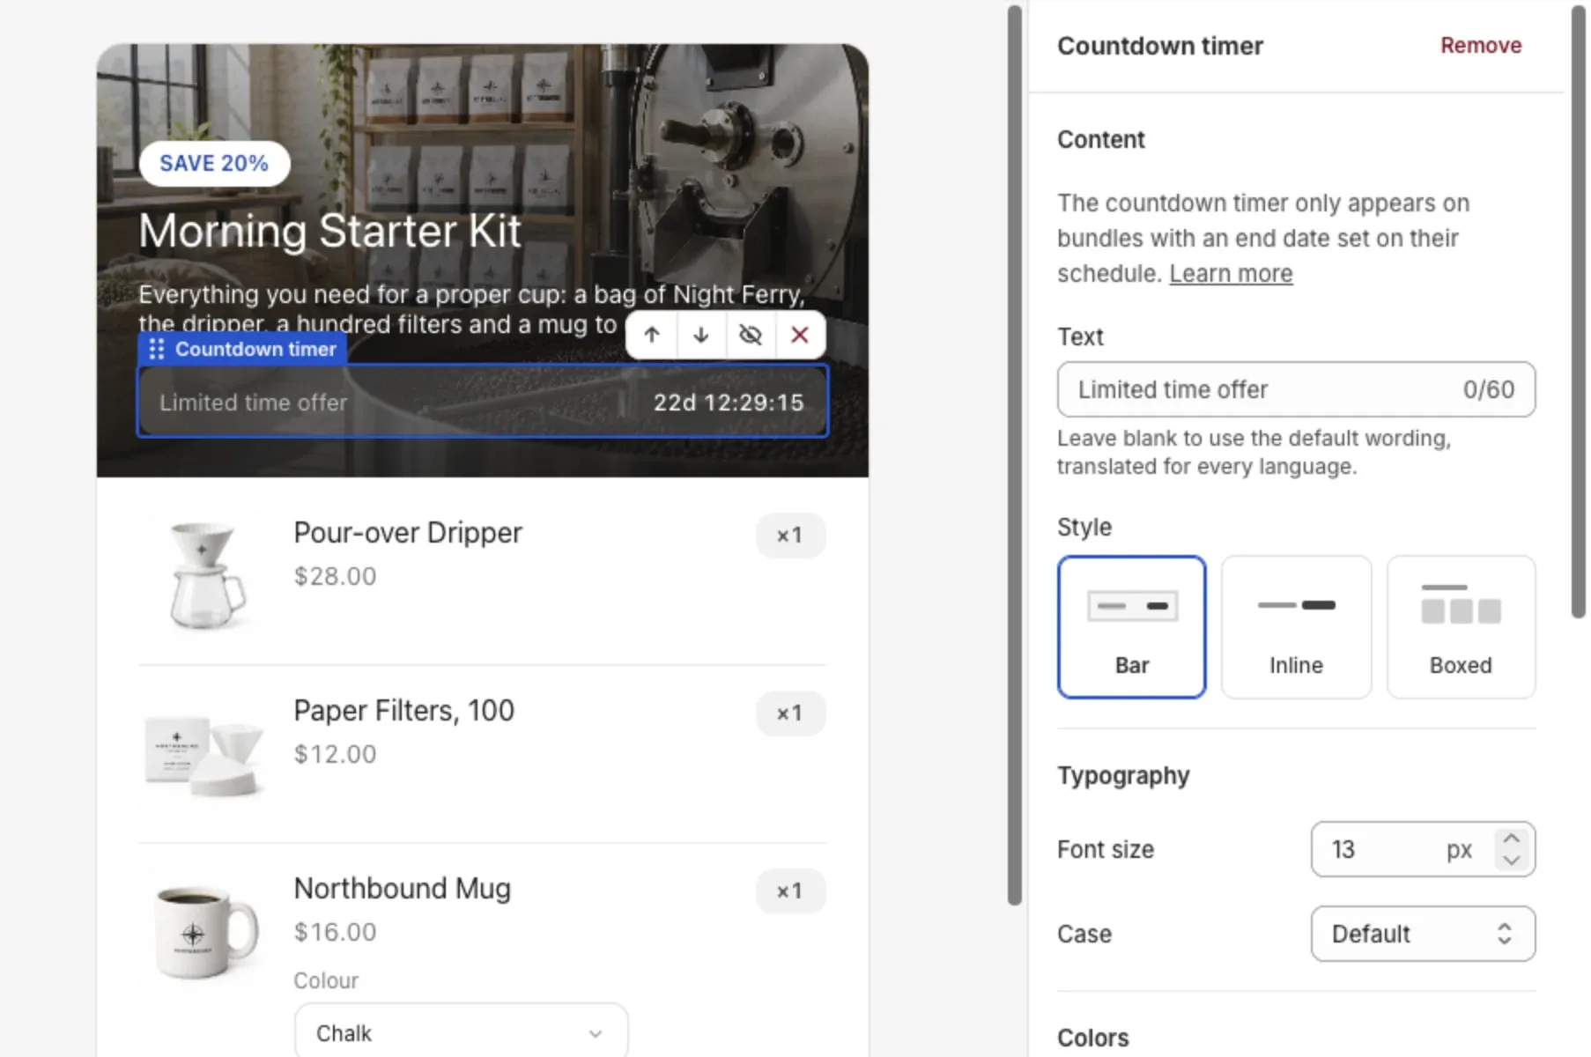Delete block with red X icon
The height and width of the screenshot is (1057, 1591).
800,335
